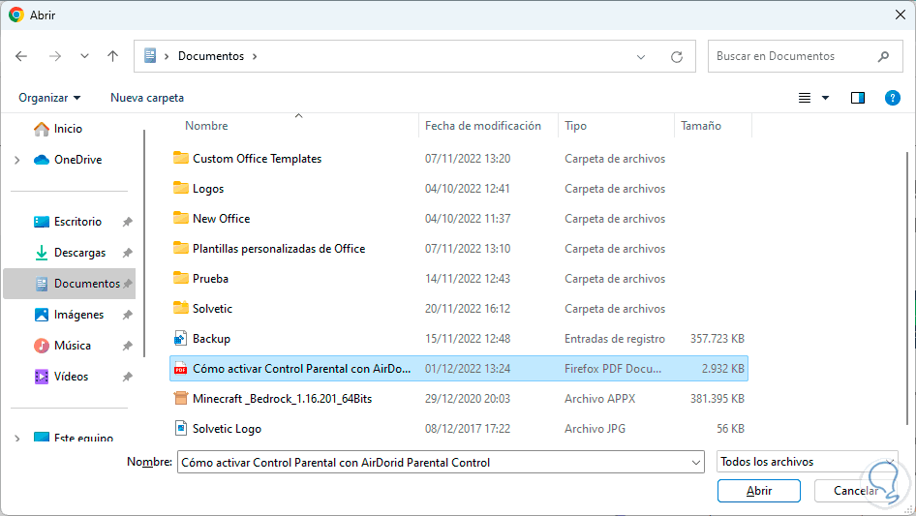
Task: Open the file type filter dropdown
Action: (807, 463)
